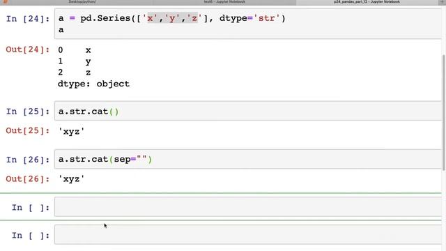Image resolution: width=446 pixels, height=251 pixels.
Task: Select the last empty code cell
Action: click(x=248, y=235)
